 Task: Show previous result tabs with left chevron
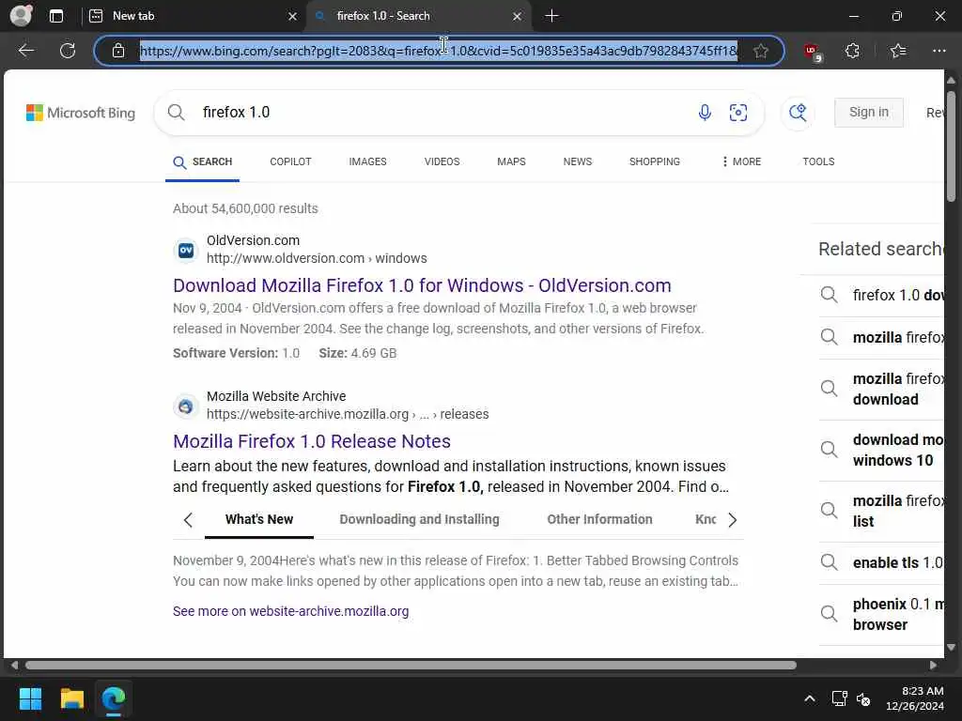pos(188,520)
